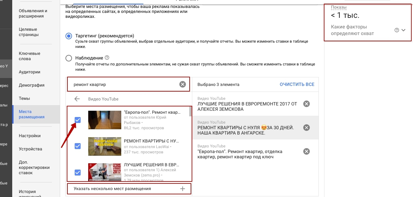Remove РЕМОНТ КВАРТИРЫ С НУЛЯ selected item
Viewport: 413px width, 197px height.
(x=307, y=128)
